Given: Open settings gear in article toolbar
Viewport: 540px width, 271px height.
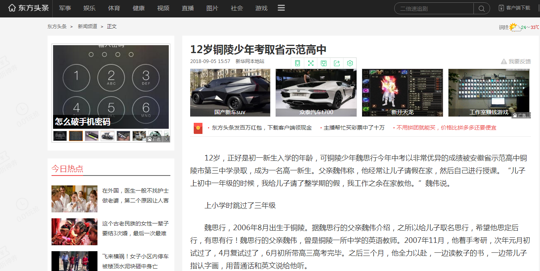Looking at the screenshot, I should point(350,63).
